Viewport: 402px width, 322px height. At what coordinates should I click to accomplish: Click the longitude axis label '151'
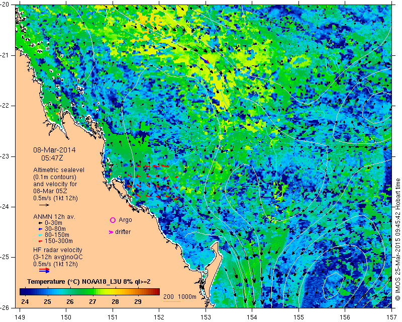(x=113, y=317)
